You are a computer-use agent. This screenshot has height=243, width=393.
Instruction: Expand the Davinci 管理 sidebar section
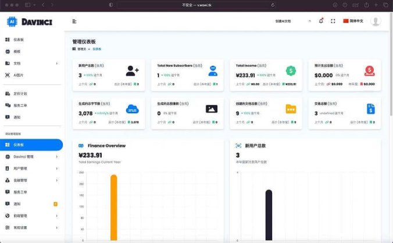pos(31,157)
